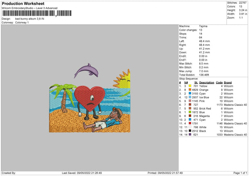Click the Total Bobbin value 136.46ft
Screen dimensions: 249x176
point(204,75)
